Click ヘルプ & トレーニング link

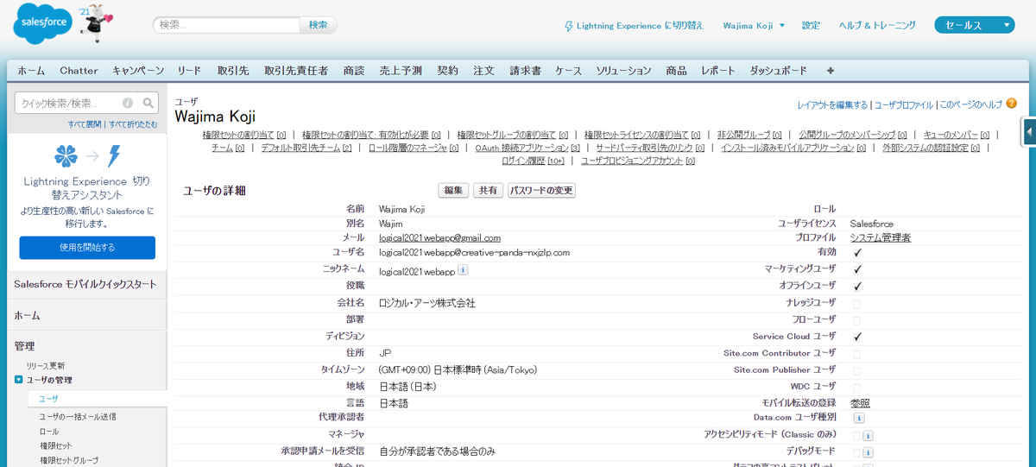(x=877, y=26)
